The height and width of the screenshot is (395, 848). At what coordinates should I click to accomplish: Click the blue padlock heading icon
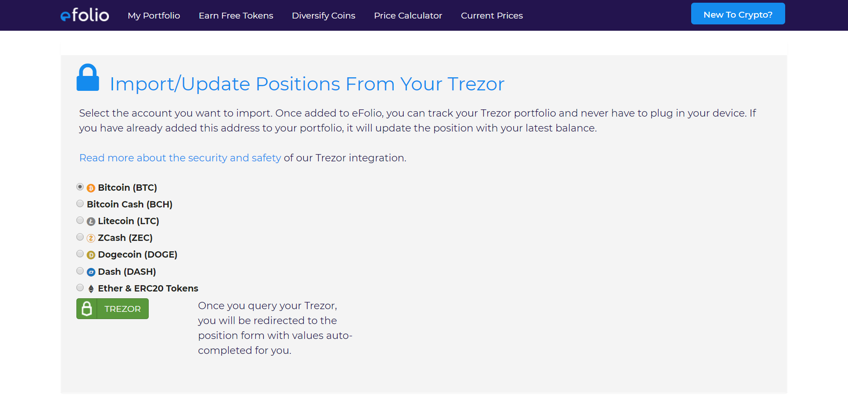(88, 78)
